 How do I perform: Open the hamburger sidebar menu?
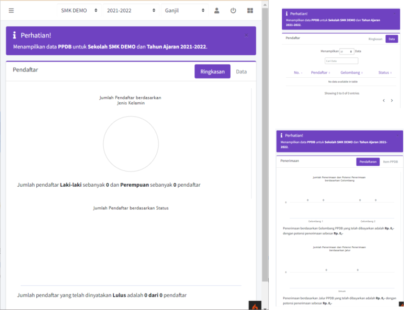coord(11,11)
